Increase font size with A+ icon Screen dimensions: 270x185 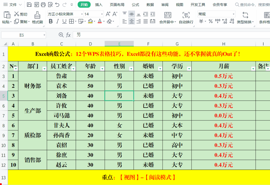click(108, 14)
